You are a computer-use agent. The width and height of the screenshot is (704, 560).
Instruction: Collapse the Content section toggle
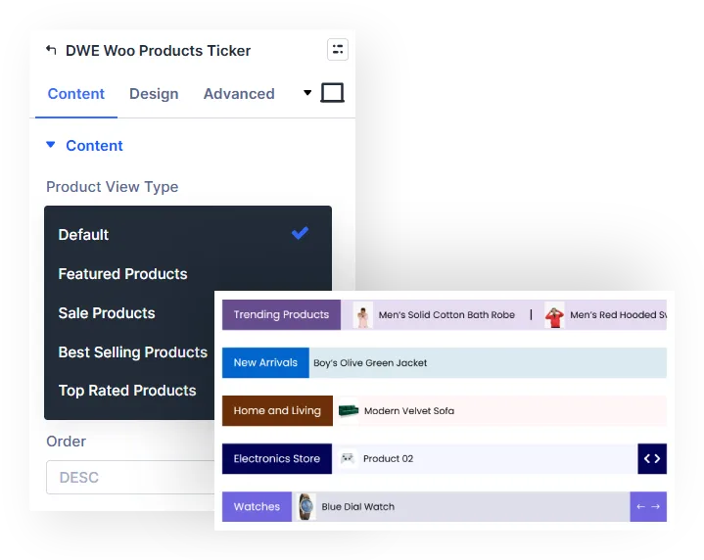(51, 145)
